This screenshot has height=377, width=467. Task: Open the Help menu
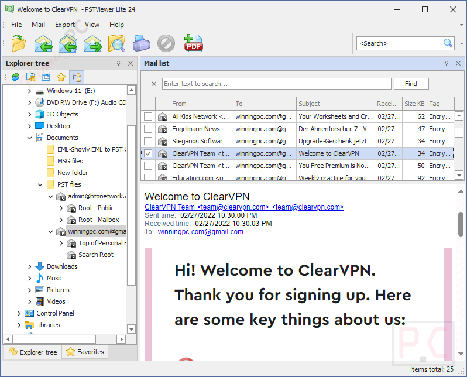coord(116,25)
